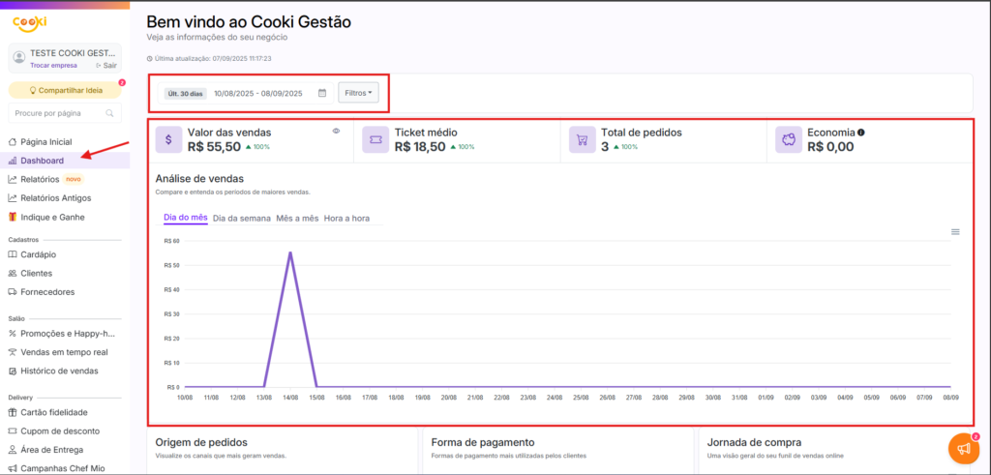Open the Últ. 30 dias period selector
The width and height of the screenshot is (991, 475).
coord(184,94)
